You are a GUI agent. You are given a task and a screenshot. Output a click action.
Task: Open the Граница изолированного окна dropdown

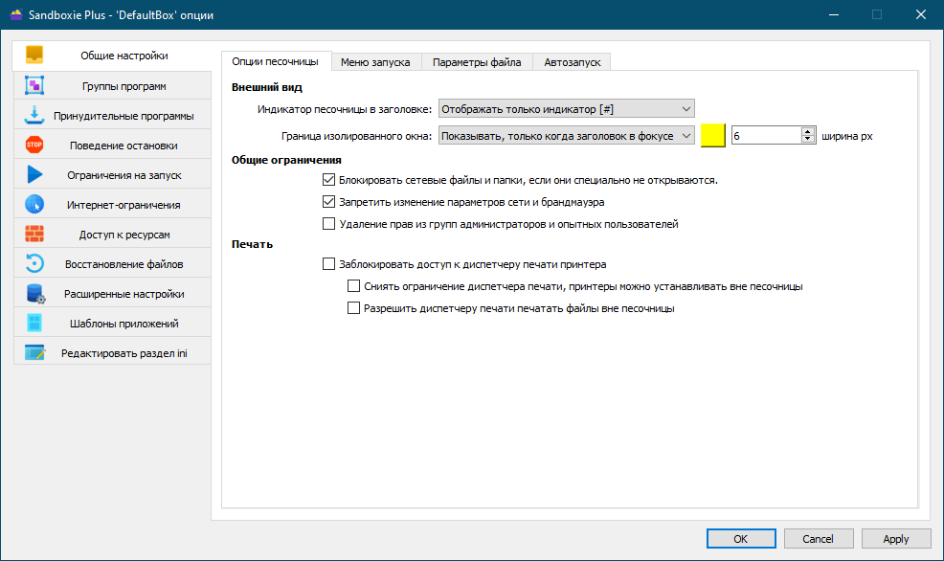(x=567, y=135)
